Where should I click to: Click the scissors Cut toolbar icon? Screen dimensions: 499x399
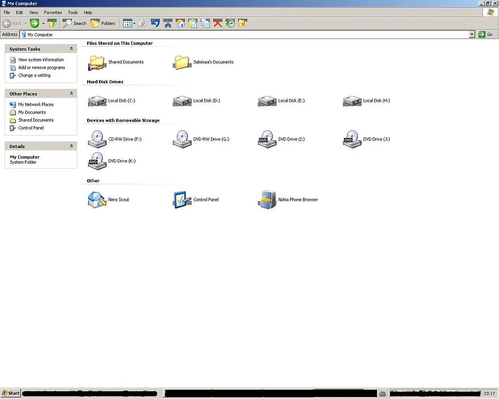click(168, 23)
